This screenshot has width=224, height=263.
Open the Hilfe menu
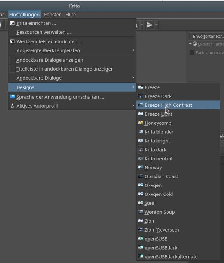coord(70,15)
